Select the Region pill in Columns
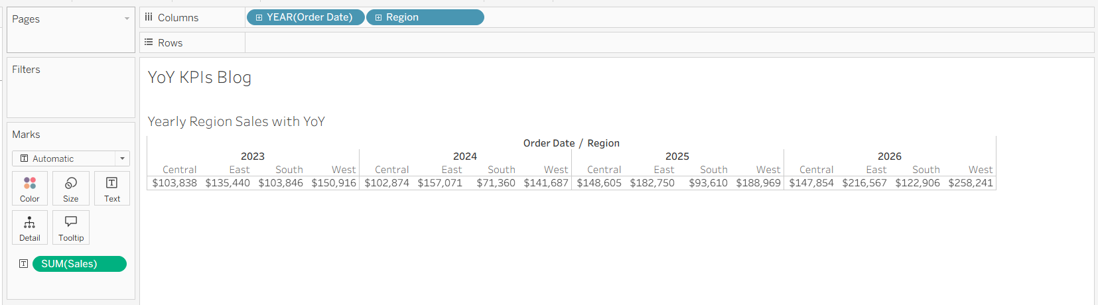 [x=425, y=17]
